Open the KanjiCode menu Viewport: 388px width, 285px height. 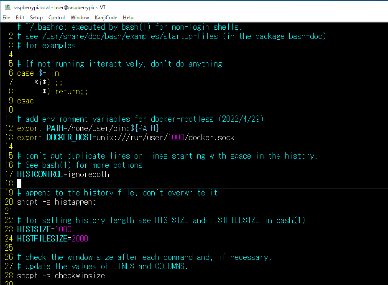pyautogui.click(x=106, y=18)
